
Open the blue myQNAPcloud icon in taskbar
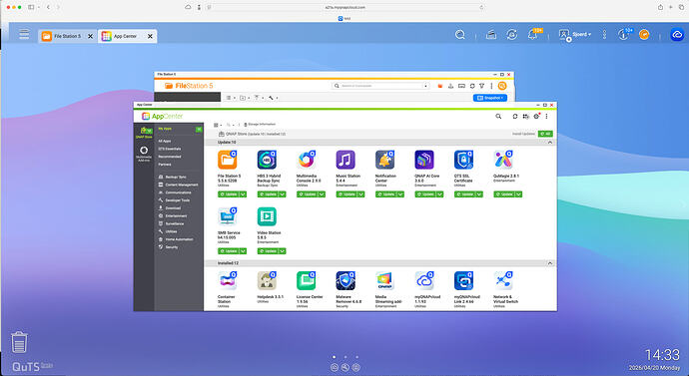click(677, 34)
